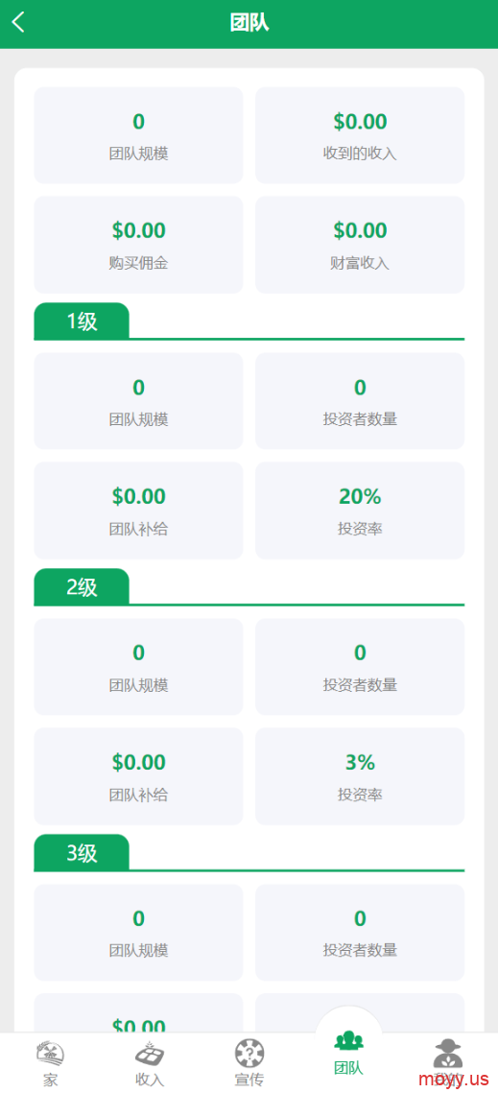
Task: Click level 2 团队补给 card
Action: click(x=139, y=775)
